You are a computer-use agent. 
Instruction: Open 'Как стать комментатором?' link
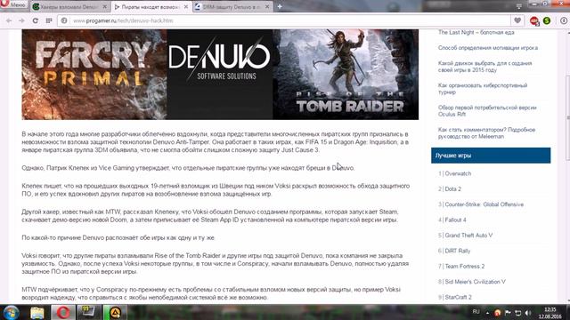(x=486, y=132)
